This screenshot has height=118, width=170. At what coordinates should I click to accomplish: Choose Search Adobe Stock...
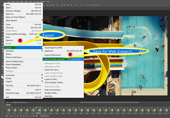(x=23, y=61)
